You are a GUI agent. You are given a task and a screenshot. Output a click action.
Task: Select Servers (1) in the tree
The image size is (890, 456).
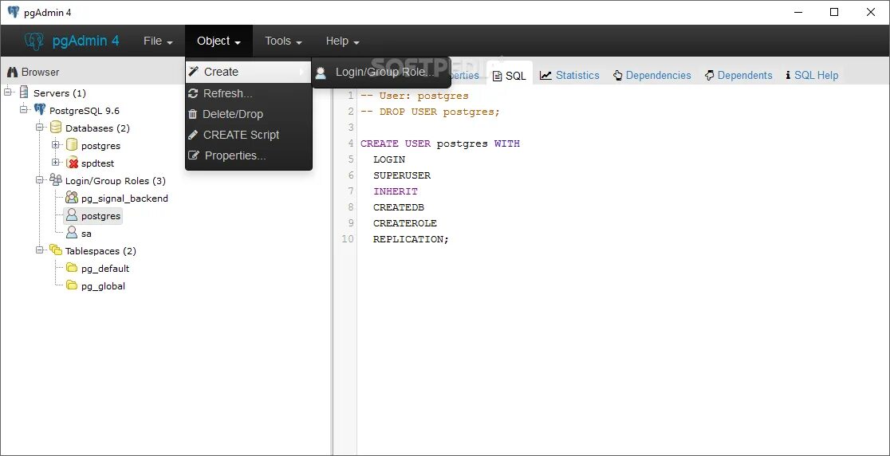60,93
